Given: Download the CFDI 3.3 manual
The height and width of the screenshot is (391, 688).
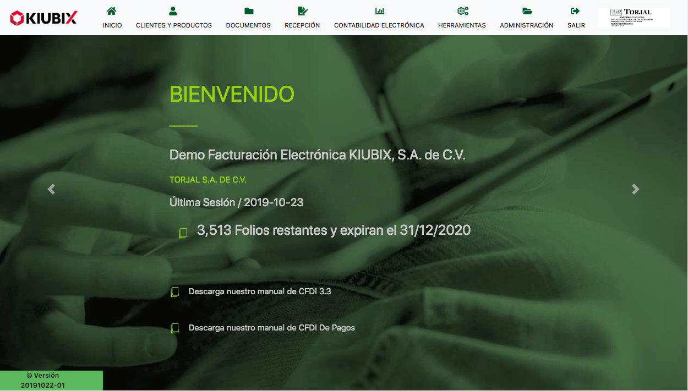Looking at the screenshot, I should [x=260, y=291].
